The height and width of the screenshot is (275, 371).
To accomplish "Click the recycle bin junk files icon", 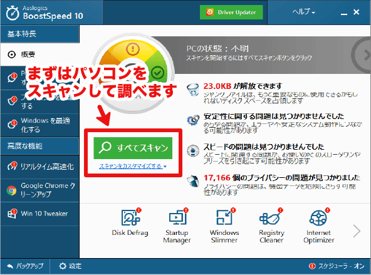I will coord(193,90).
